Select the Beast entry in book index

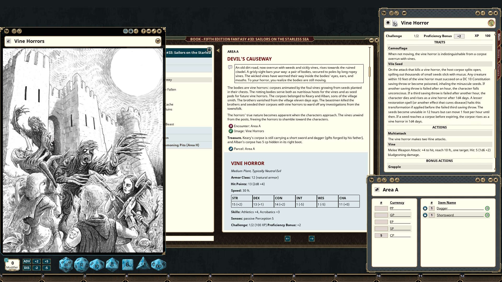(x=170, y=124)
